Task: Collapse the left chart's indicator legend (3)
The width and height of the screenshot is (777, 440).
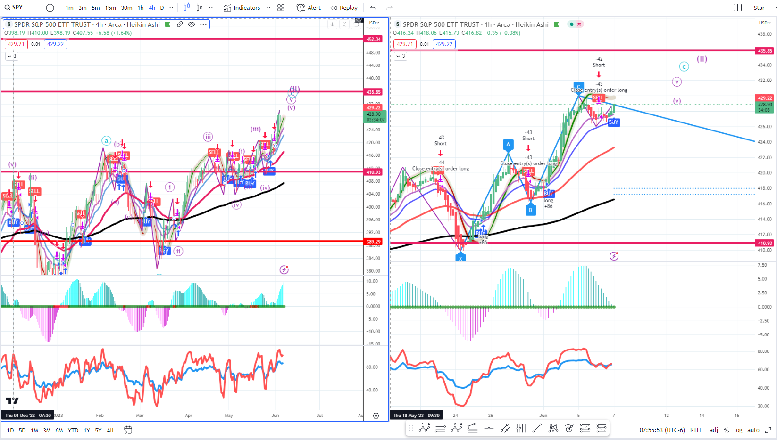Action: (x=11, y=56)
